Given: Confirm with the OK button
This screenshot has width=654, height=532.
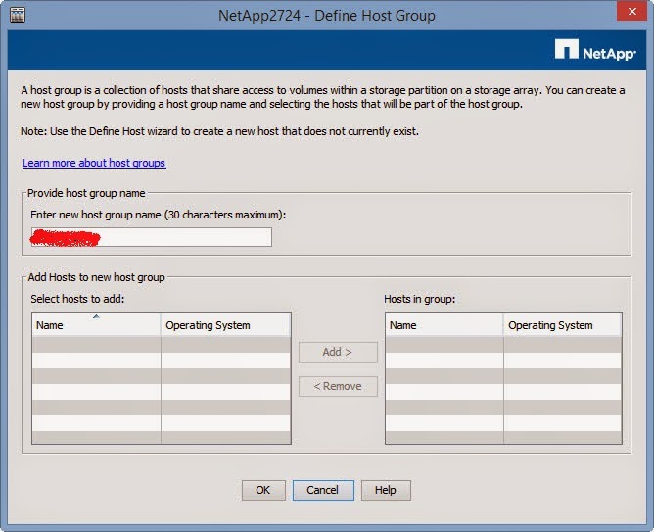Looking at the screenshot, I should click(x=263, y=490).
